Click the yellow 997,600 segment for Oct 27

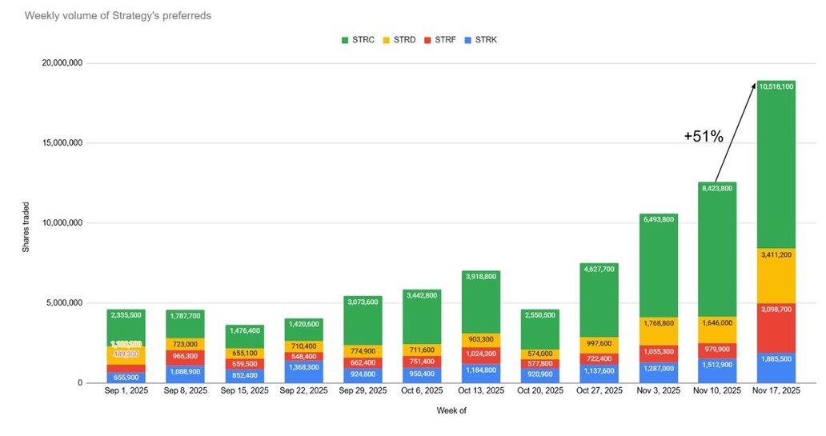[x=598, y=342]
